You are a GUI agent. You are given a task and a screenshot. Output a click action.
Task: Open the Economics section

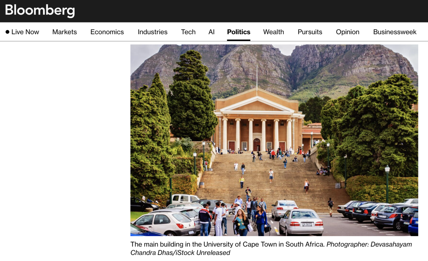tap(107, 32)
